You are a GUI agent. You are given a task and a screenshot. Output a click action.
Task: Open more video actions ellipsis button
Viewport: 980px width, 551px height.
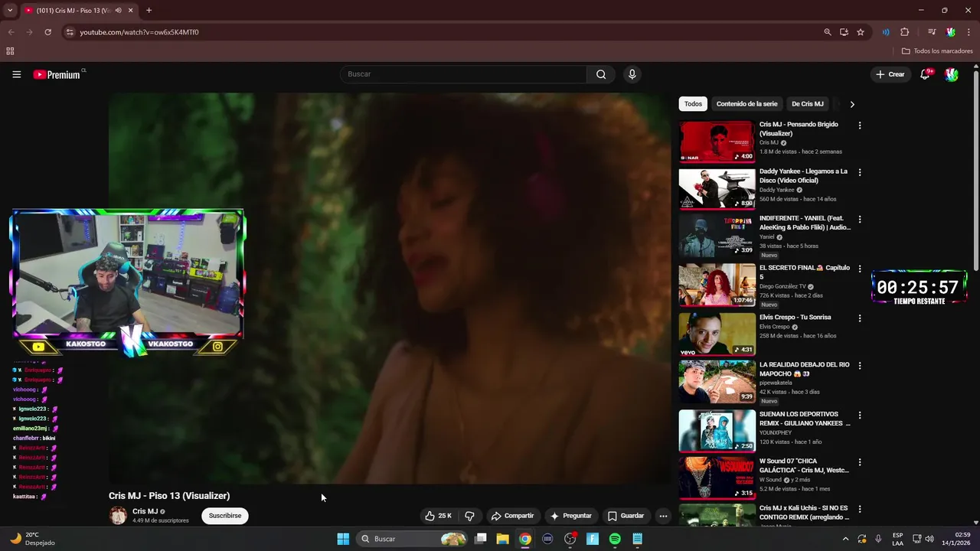[x=663, y=516]
